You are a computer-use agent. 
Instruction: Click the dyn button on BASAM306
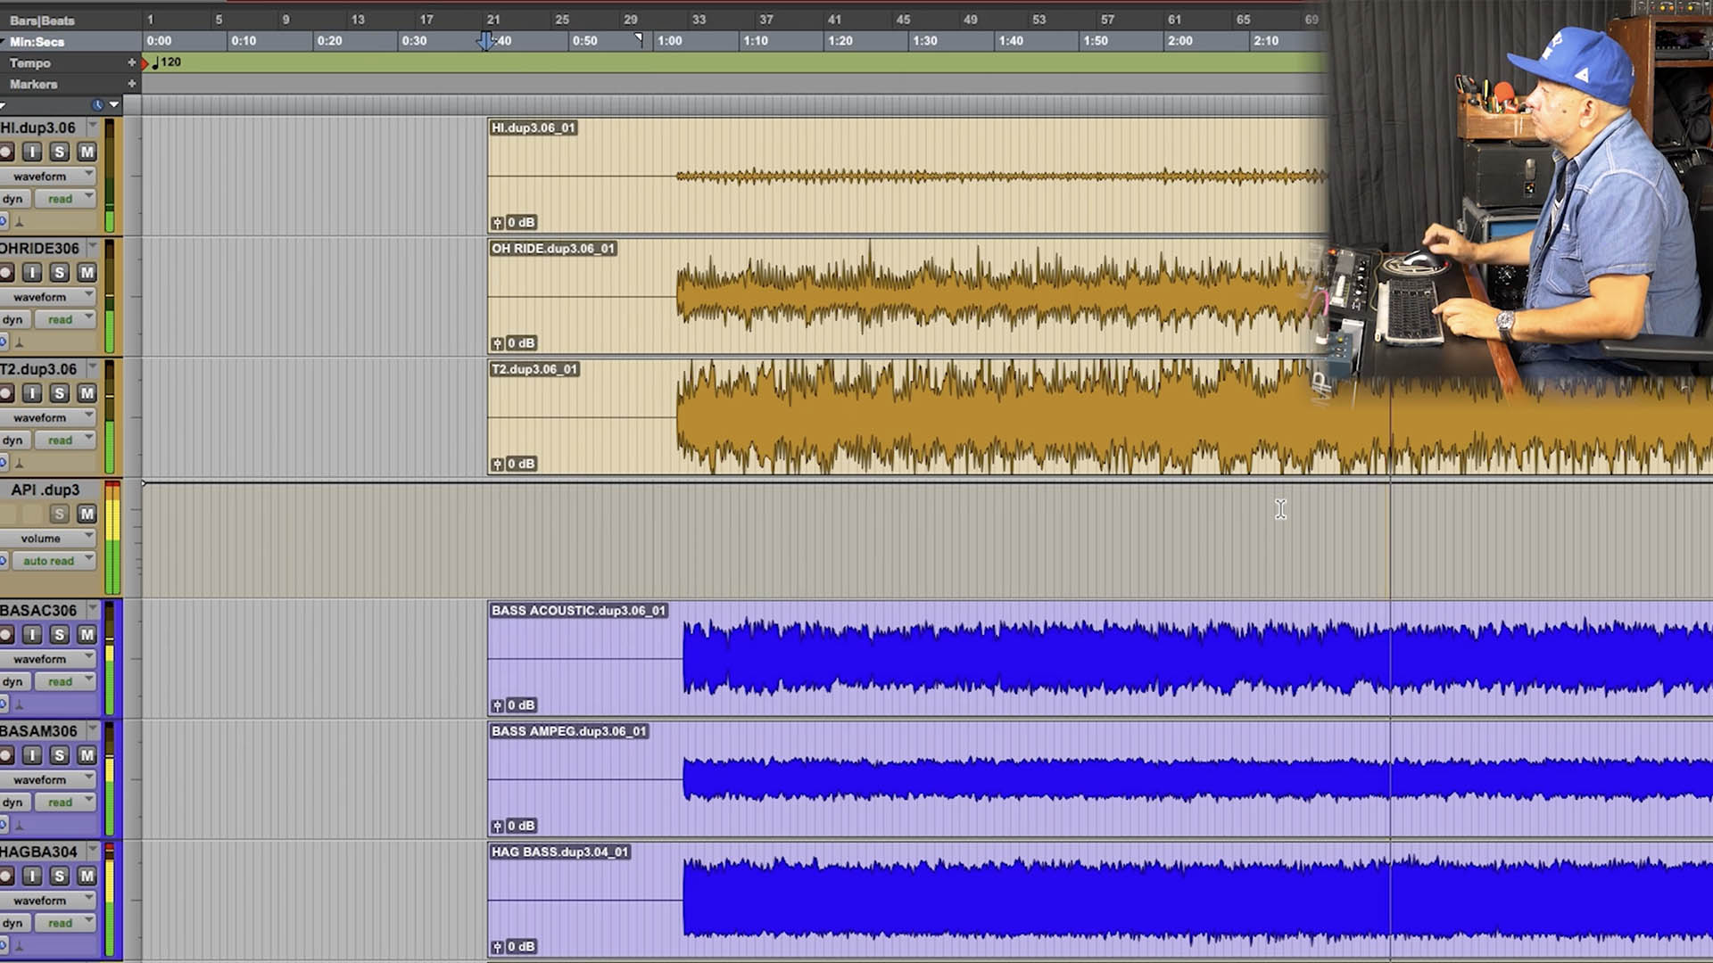(13, 802)
